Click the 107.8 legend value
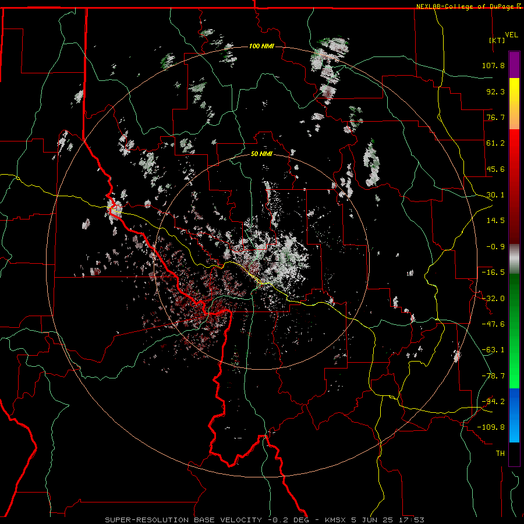Viewport: 524px width, 524px height. pos(493,65)
